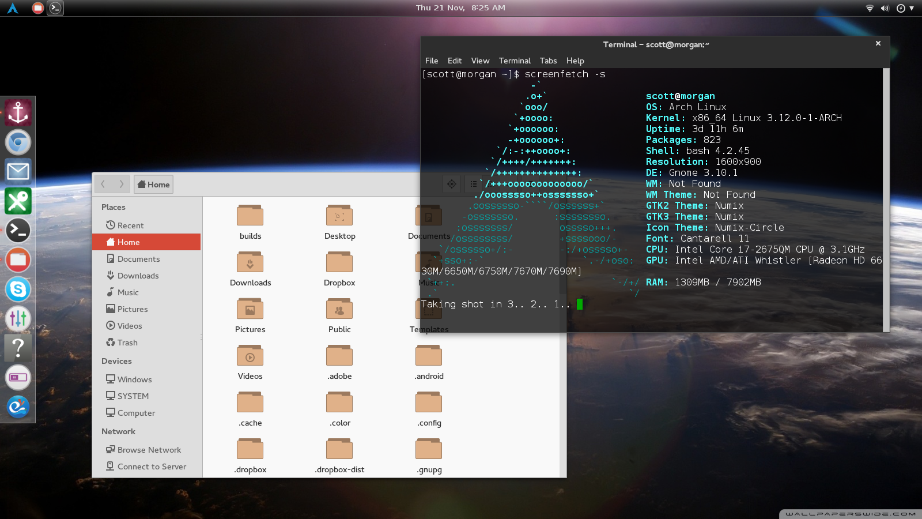
Task: Click the terminal title bar text
Action: click(x=656, y=44)
